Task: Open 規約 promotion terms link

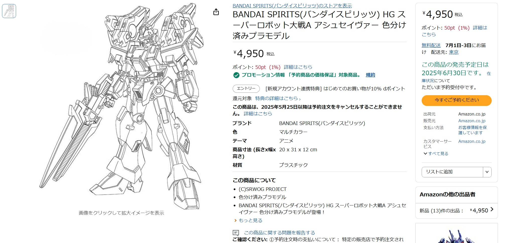Action: click(371, 75)
